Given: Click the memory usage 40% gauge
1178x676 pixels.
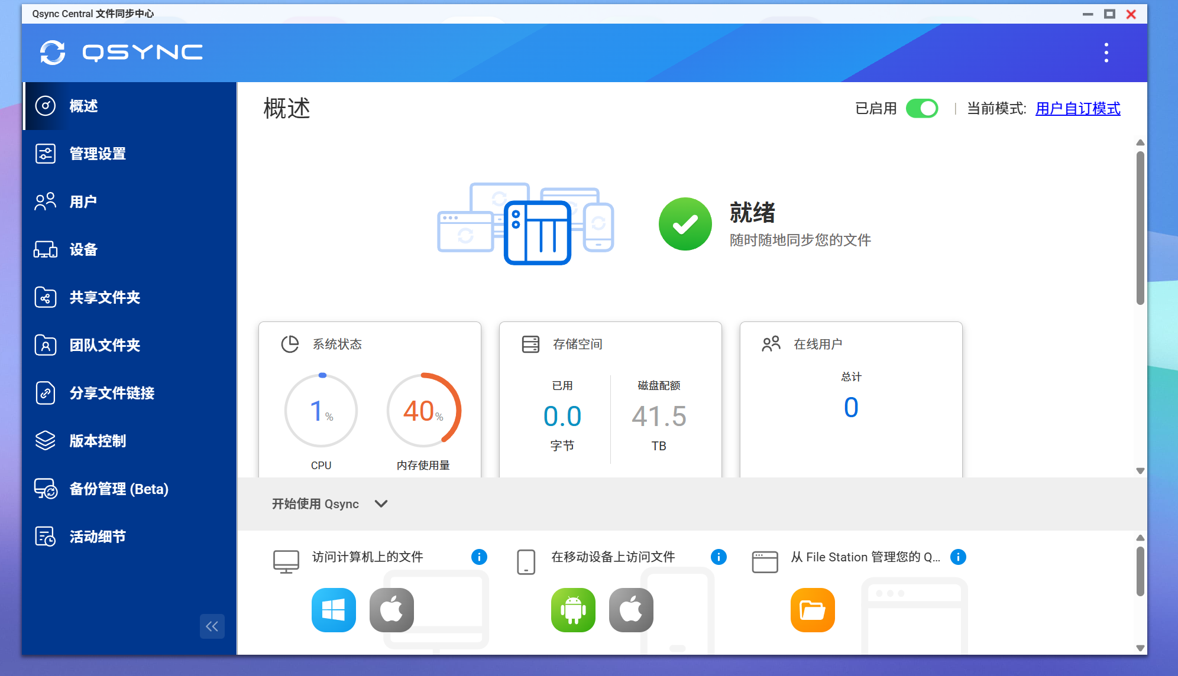Looking at the screenshot, I should (x=423, y=411).
